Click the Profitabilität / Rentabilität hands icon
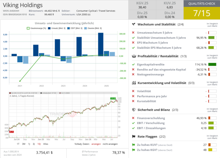 (134, 56)
